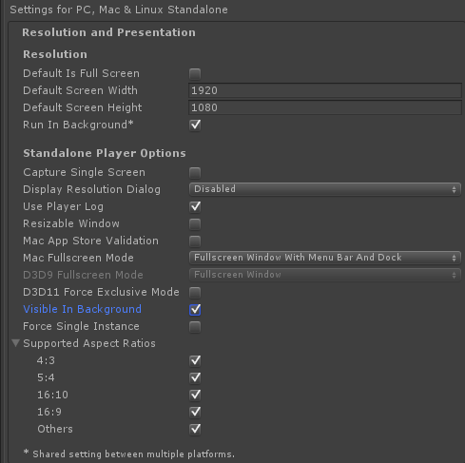Click the Default Screen Height field
The image size is (465, 463).
point(325,107)
